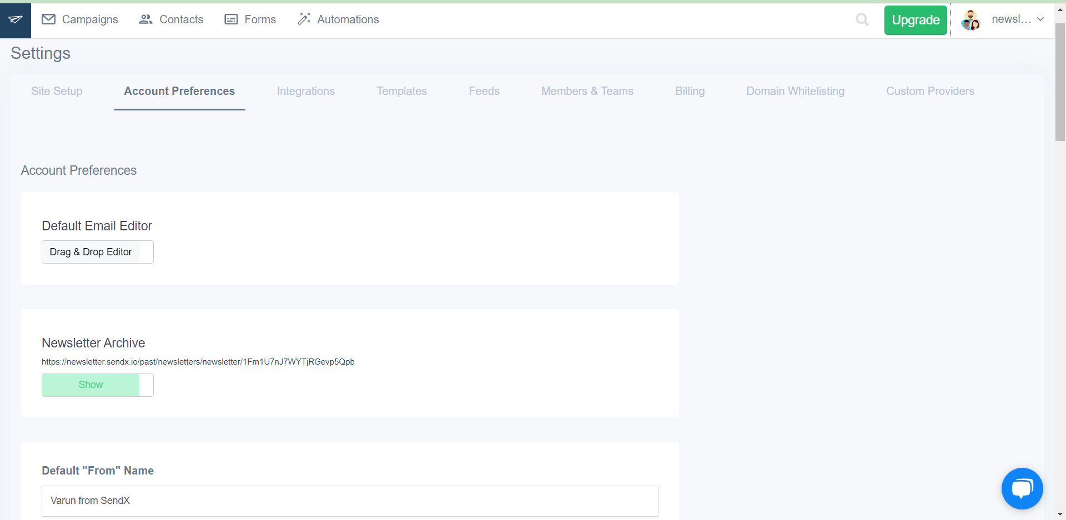Click the Automations magic wand icon
The image size is (1066, 520).
pos(304,19)
